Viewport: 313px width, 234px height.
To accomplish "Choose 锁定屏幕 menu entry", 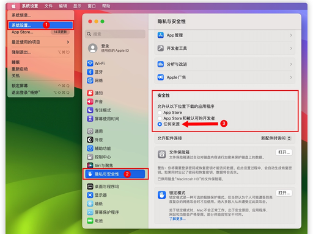I will [41, 86].
